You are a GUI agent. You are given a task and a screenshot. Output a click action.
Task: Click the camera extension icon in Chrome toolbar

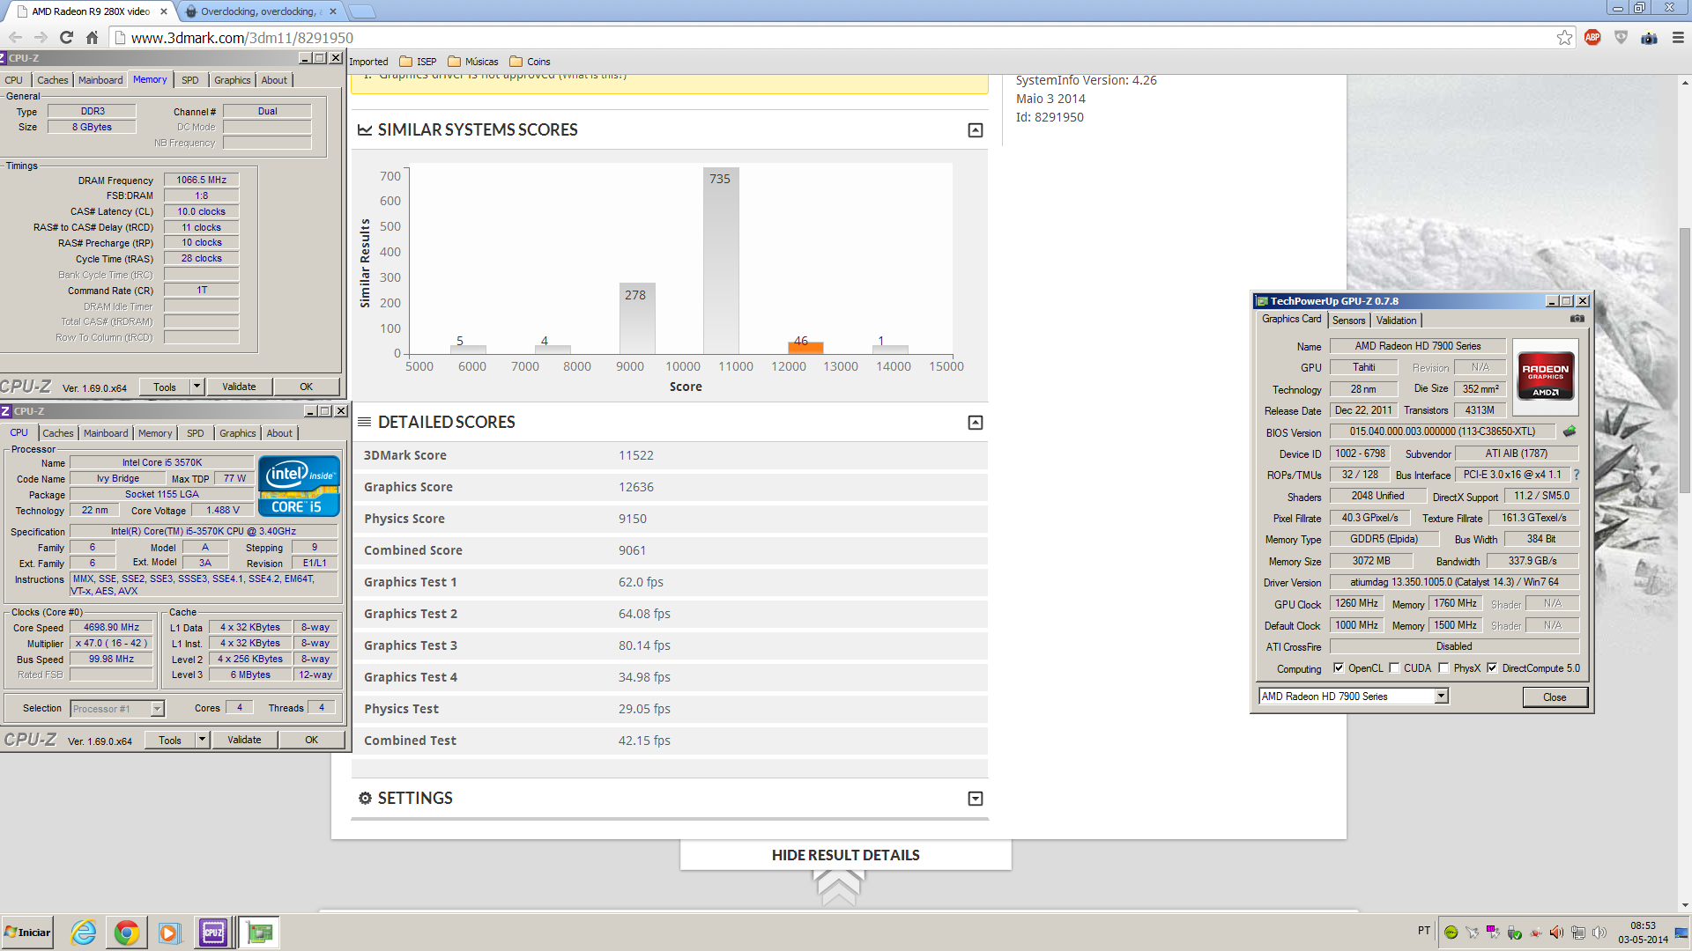pyautogui.click(x=1649, y=37)
